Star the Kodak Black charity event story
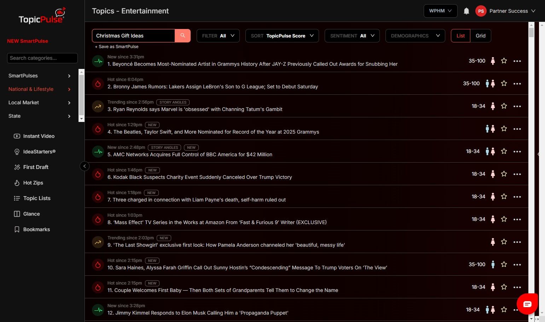 click(504, 174)
